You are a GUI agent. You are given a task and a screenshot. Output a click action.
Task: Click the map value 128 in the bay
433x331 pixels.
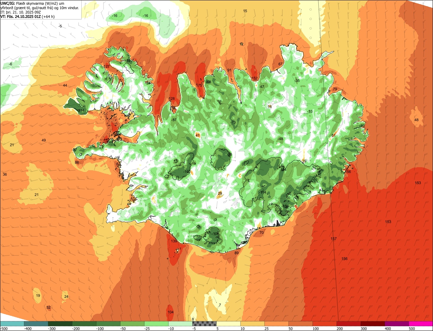(172, 98)
